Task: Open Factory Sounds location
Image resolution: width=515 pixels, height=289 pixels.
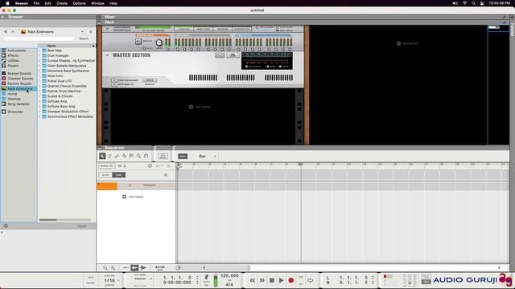Action: [x=19, y=83]
